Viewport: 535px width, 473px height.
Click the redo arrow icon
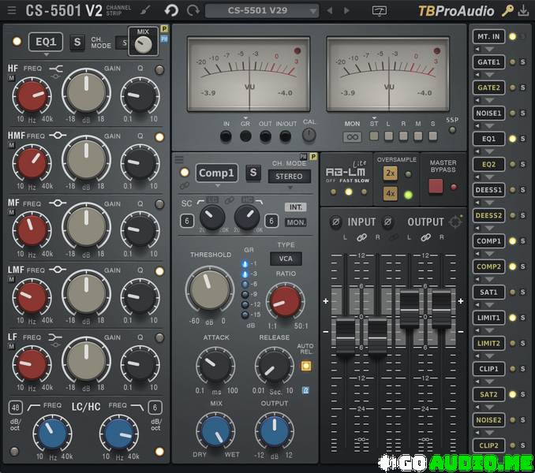point(193,10)
